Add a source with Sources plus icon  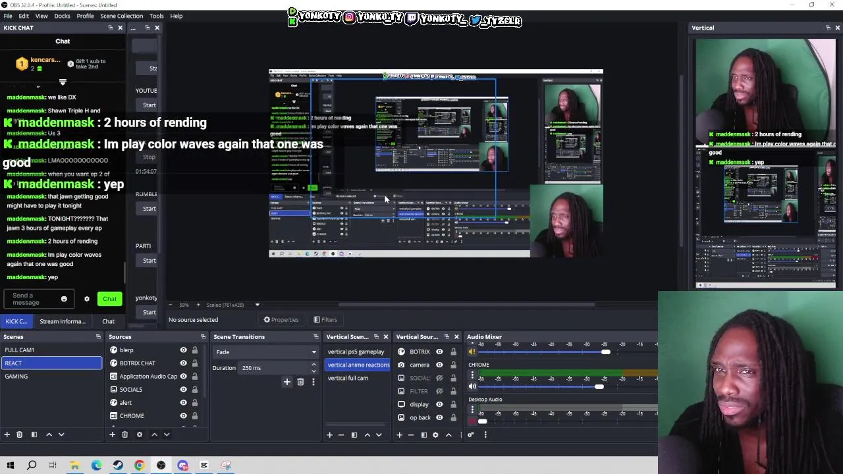click(112, 434)
